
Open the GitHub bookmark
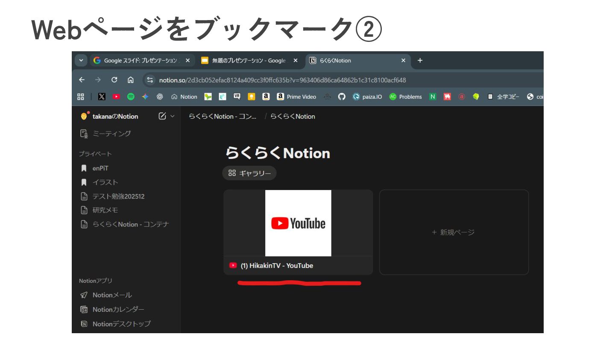pyautogui.click(x=342, y=97)
